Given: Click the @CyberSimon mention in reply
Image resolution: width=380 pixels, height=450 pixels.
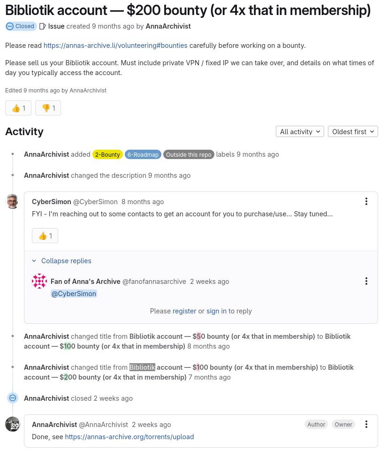Looking at the screenshot, I should click(74, 294).
